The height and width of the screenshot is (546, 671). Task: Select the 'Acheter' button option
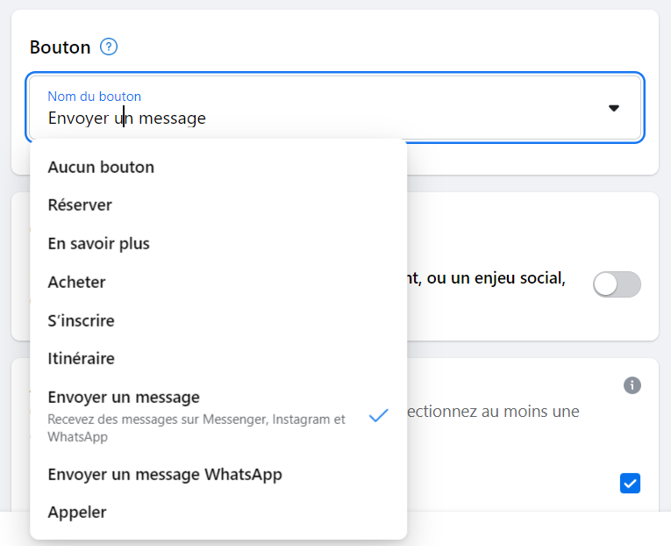[x=76, y=282]
